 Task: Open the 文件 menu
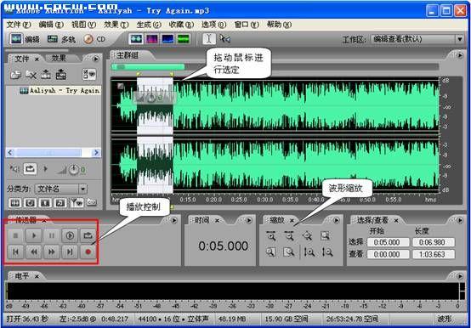click(x=19, y=25)
